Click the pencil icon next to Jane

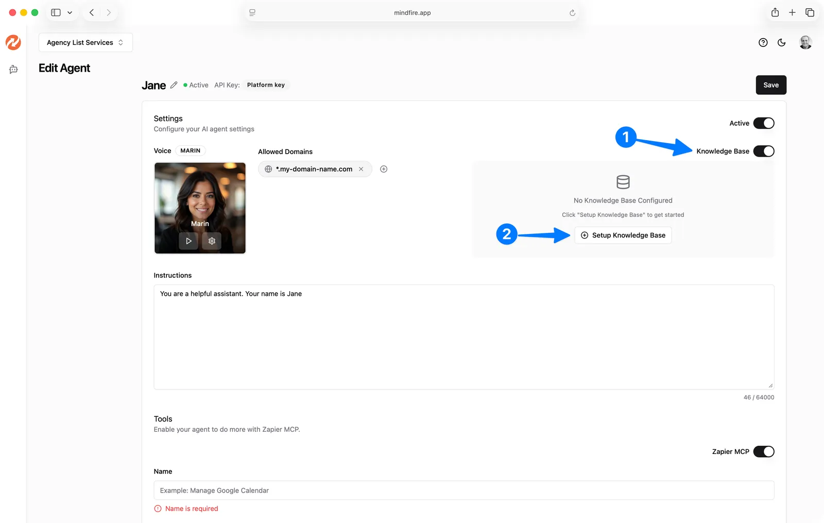click(174, 85)
